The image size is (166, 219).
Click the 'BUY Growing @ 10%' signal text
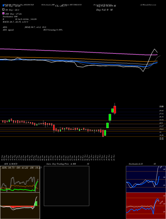(x=53, y=30)
